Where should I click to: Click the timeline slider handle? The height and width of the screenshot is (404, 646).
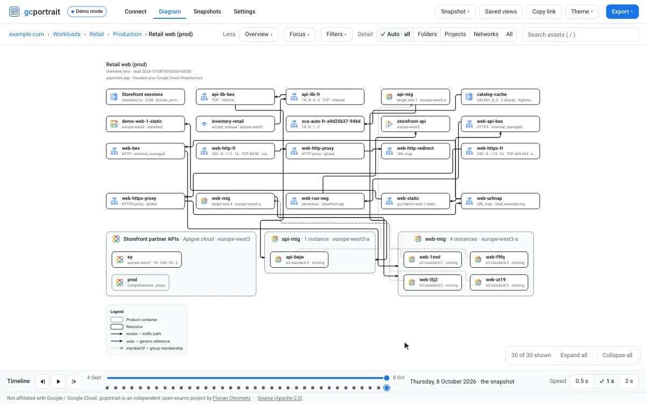[387, 378]
